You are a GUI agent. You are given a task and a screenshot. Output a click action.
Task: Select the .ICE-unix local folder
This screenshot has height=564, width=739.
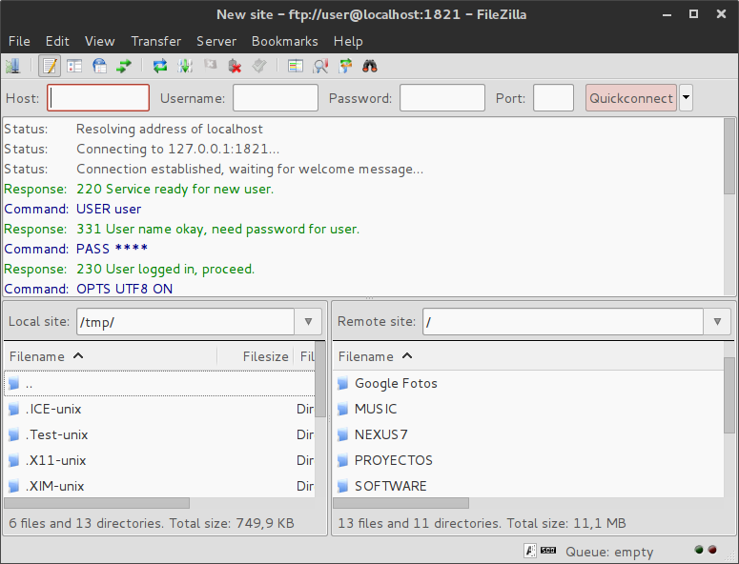coord(159,409)
